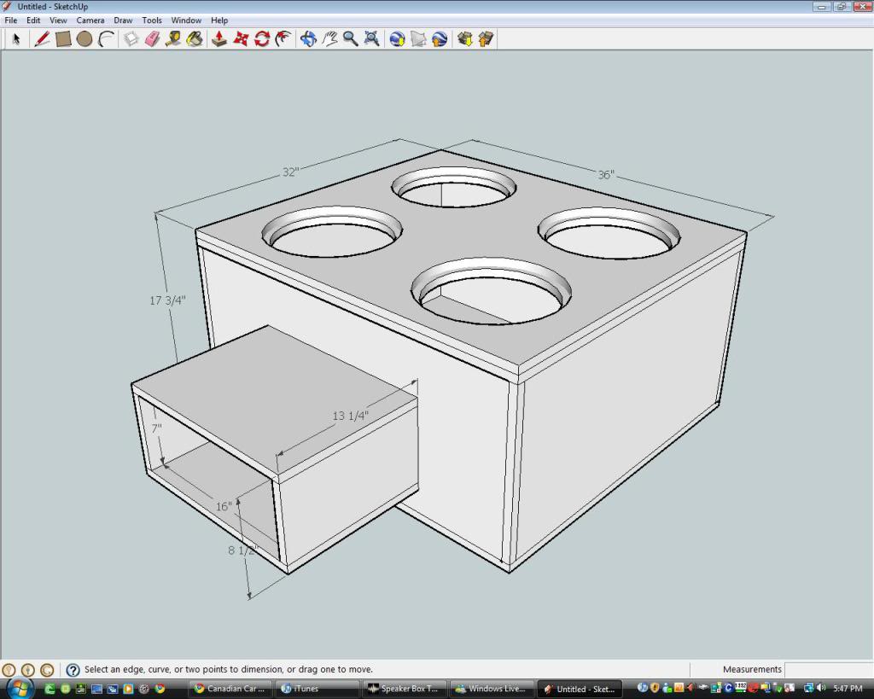This screenshot has width=874, height=699.
Task: Select the Zoom magnifier tool
Action: coord(351,39)
